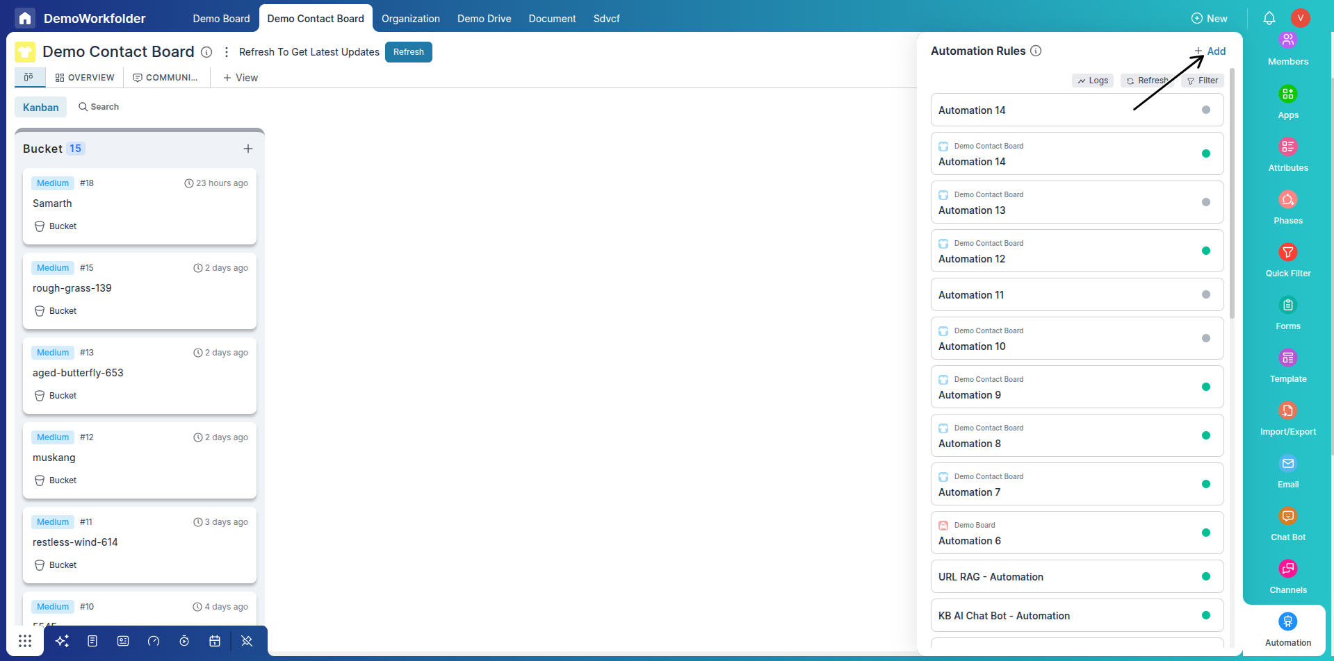
Task: Launch the AI sparkle assistant in bottom toolbar
Action: pyautogui.click(x=62, y=641)
